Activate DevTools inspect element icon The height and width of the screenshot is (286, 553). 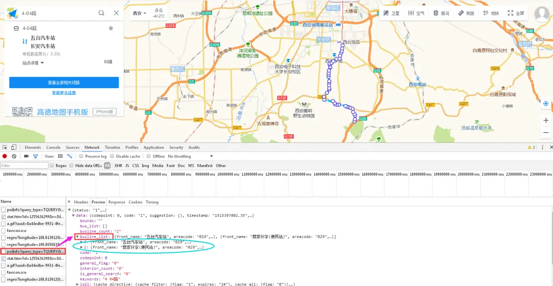coord(5,147)
